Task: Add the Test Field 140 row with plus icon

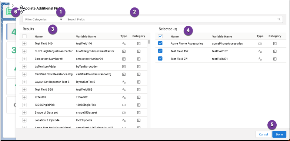Action: point(24,43)
